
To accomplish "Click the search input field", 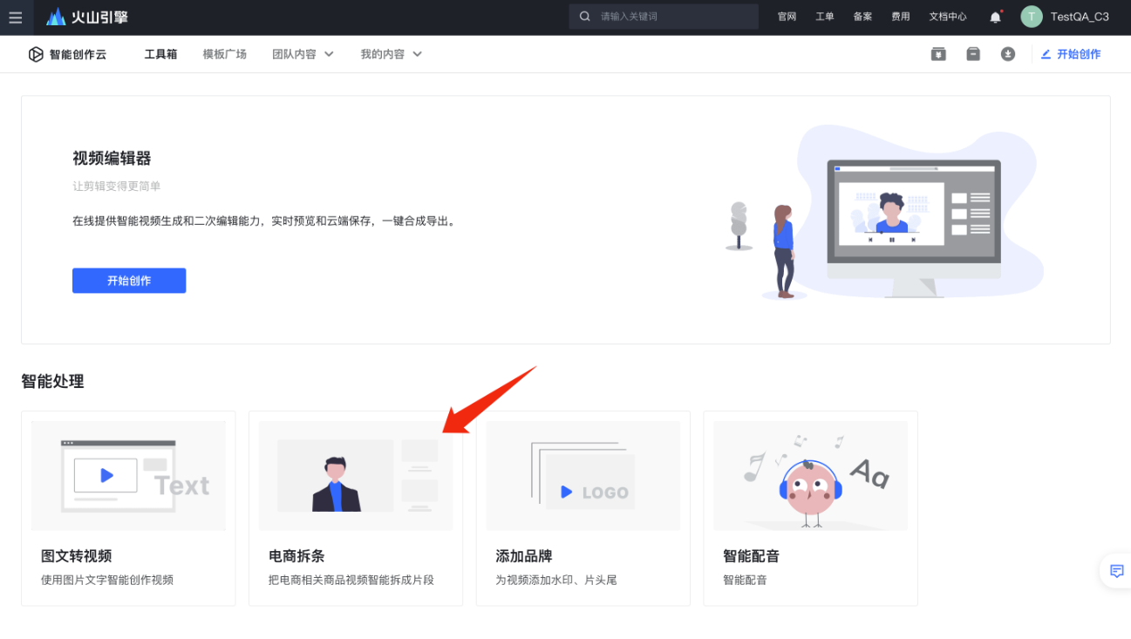I will point(663,17).
